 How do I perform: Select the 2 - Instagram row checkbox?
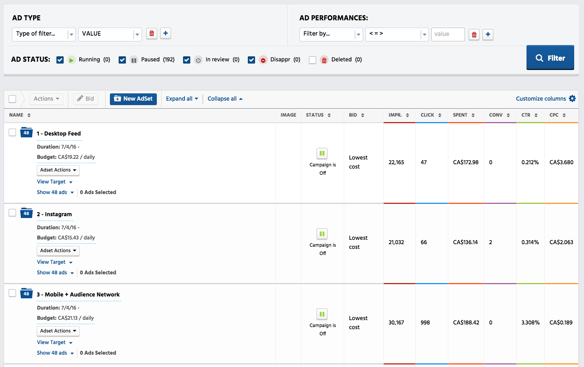click(12, 213)
